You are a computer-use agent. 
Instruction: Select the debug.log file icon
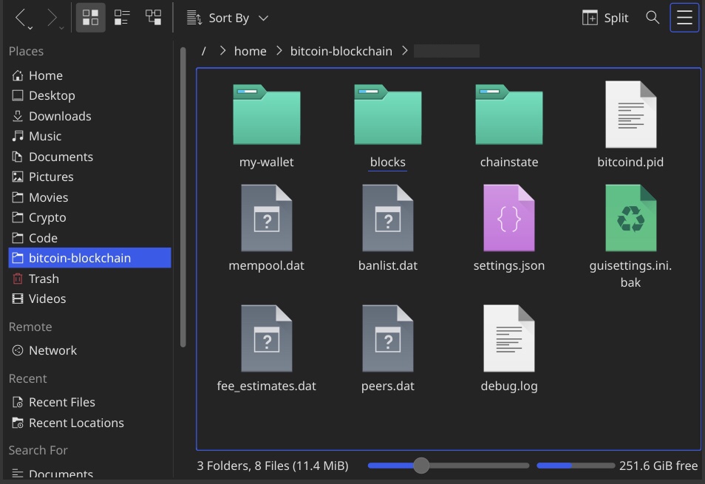(509, 338)
